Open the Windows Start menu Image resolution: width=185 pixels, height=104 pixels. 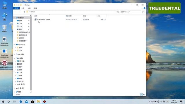3,101
